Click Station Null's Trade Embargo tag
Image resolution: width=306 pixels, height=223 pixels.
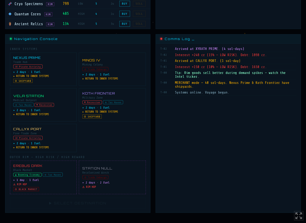click(95, 177)
